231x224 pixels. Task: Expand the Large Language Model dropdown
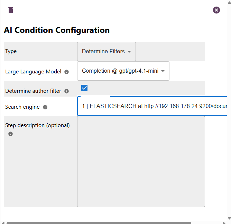click(x=123, y=71)
